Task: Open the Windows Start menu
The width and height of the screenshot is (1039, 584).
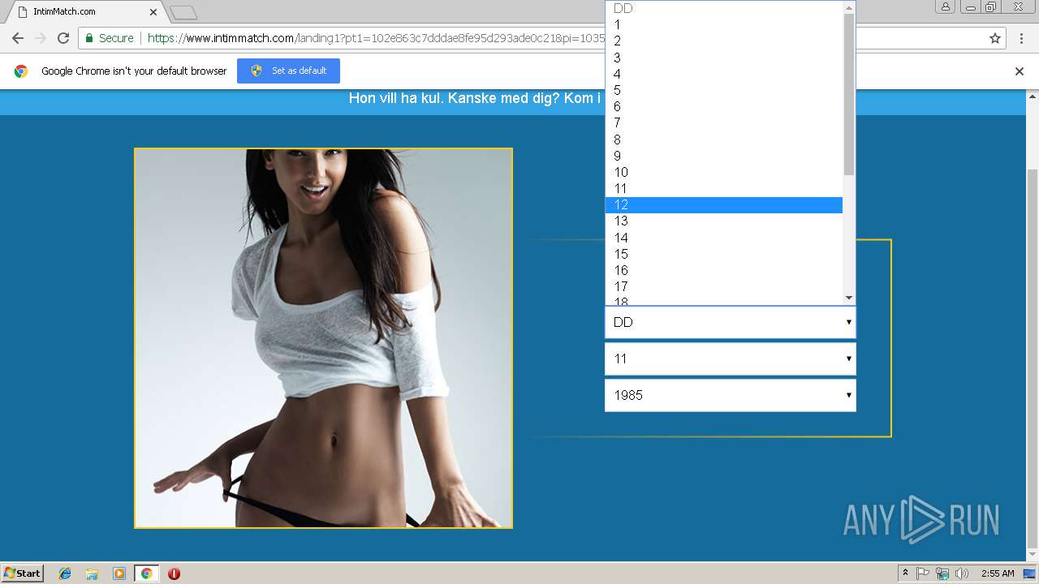Action: (23, 573)
